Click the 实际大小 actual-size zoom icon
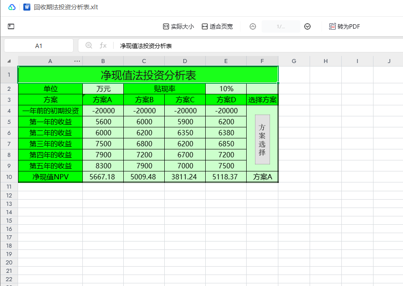The image size is (403, 286). coord(166,26)
